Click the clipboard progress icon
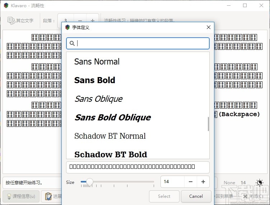This screenshot has width=270, height=205. (x=48, y=196)
